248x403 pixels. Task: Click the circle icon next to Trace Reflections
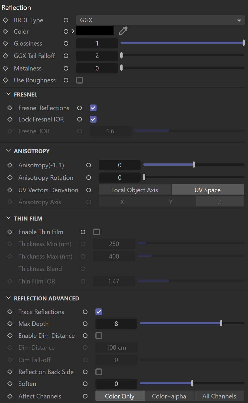pyautogui.click(x=85, y=312)
